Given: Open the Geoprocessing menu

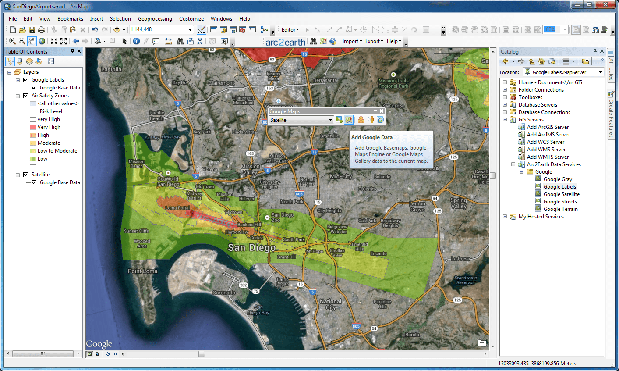Looking at the screenshot, I should point(155,19).
